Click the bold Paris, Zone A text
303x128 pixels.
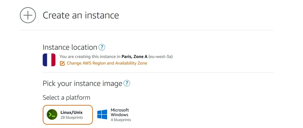coord(135,57)
